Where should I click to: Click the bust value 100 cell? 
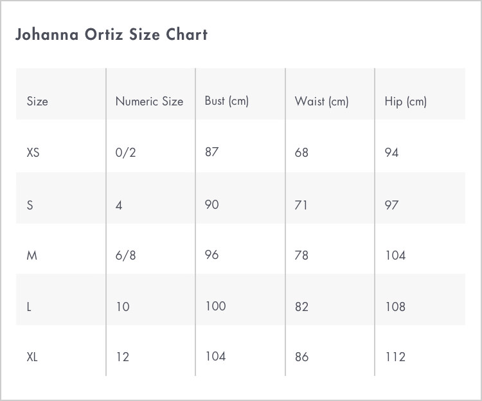pyautogui.click(x=215, y=306)
